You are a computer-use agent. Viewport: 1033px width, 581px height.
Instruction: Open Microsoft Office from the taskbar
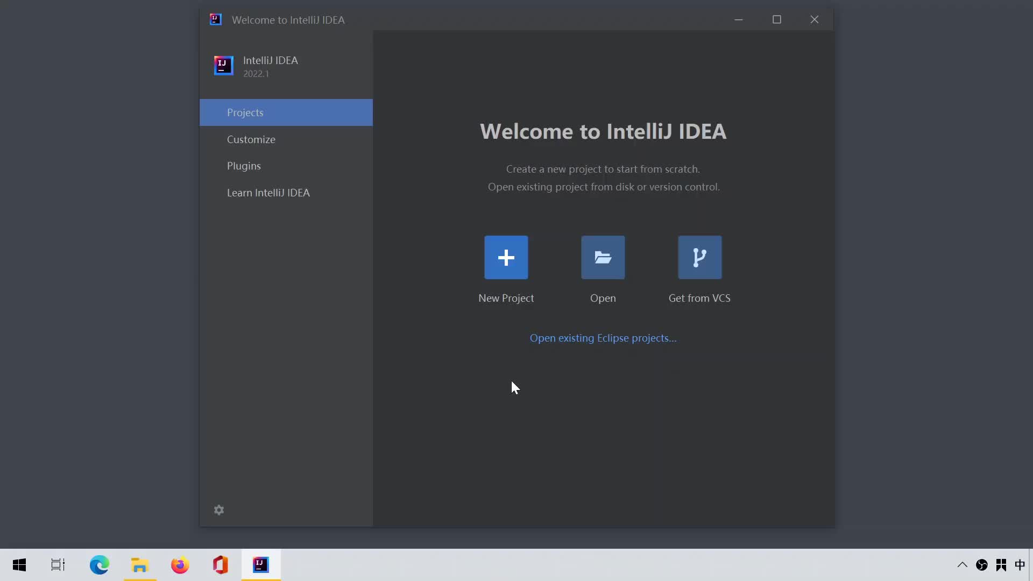(x=221, y=565)
